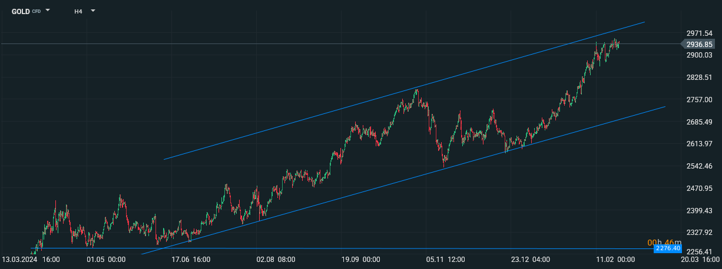Click the H4 timeframe label
The width and height of the screenshot is (722, 269).
pyautogui.click(x=78, y=11)
